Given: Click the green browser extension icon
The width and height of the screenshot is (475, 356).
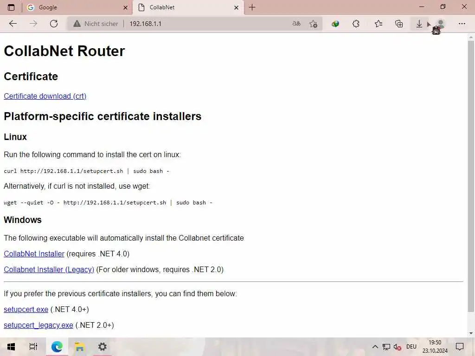Looking at the screenshot, I should (335, 24).
